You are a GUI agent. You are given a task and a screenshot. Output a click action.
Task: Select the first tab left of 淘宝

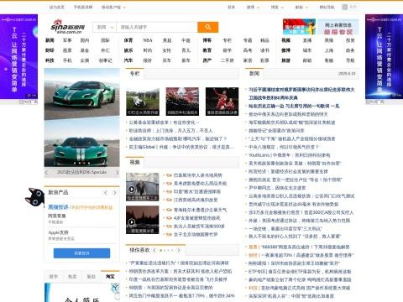point(92,276)
